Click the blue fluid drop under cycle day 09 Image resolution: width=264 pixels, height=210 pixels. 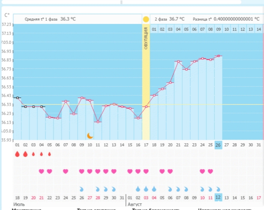click(x=82, y=189)
